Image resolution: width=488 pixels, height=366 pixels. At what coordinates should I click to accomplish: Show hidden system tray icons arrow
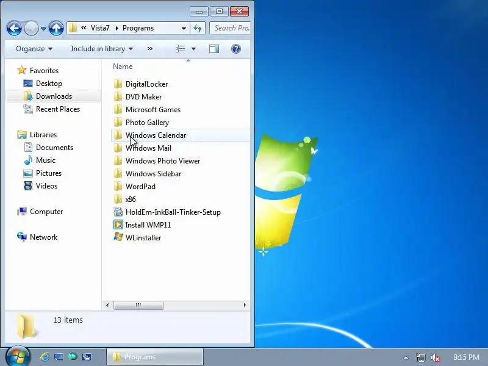(x=406, y=357)
